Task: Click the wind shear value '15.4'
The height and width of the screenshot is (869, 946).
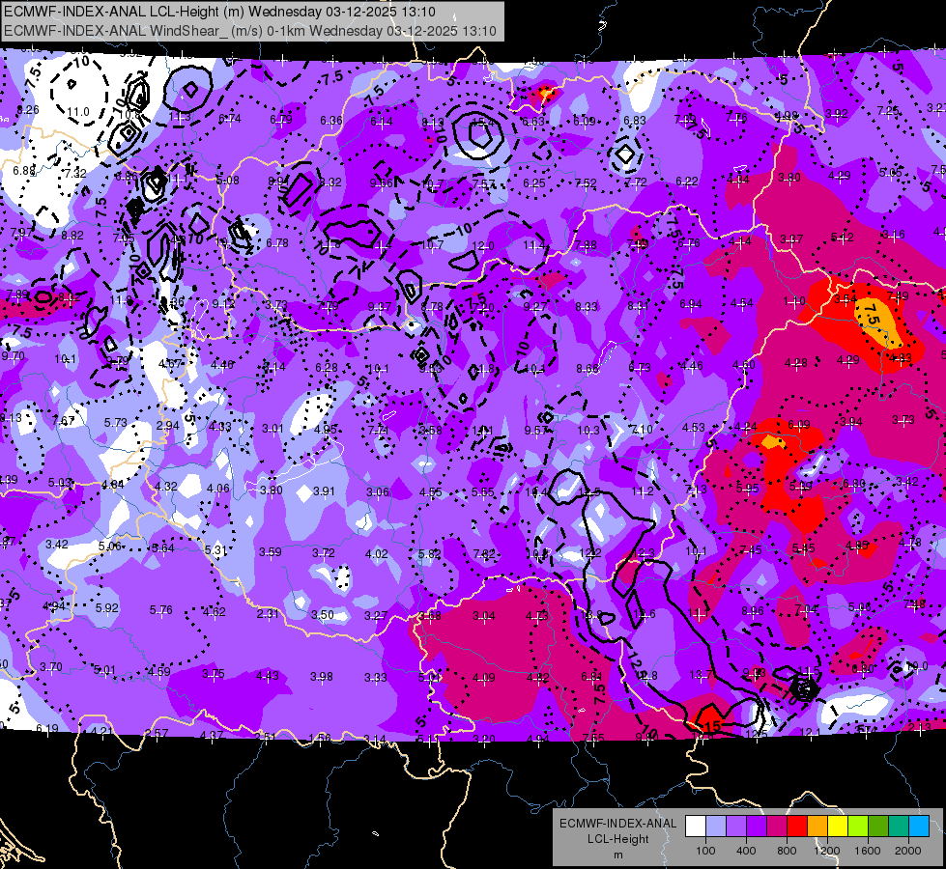Action: (x=482, y=122)
